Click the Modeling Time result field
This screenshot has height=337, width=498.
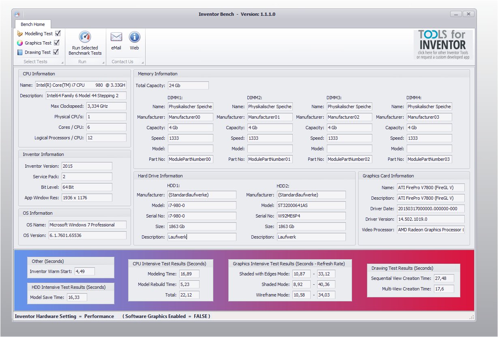189,274
